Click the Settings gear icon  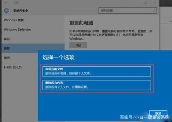(x=6, y=11)
